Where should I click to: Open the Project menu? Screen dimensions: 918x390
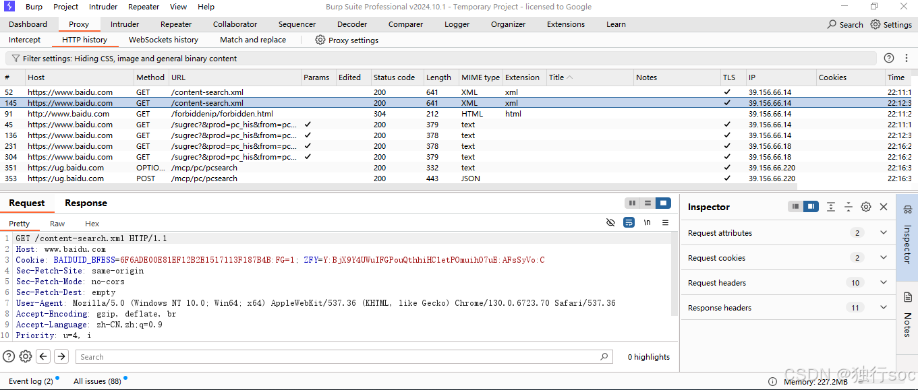(x=66, y=7)
